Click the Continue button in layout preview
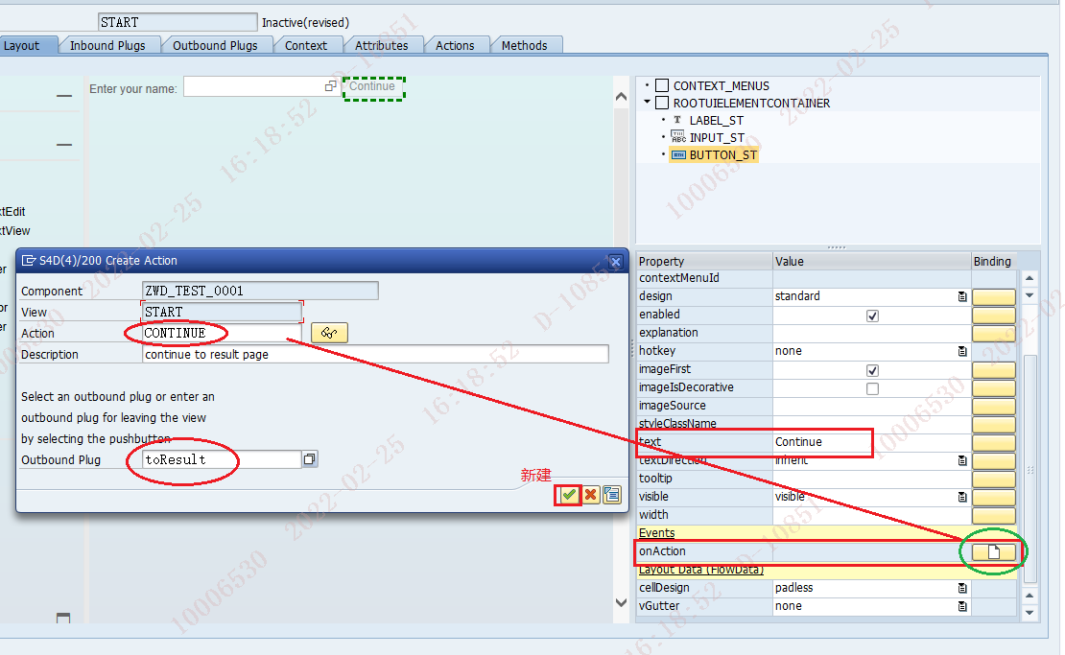This screenshot has width=1065, height=655. click(x=373, y=88)
